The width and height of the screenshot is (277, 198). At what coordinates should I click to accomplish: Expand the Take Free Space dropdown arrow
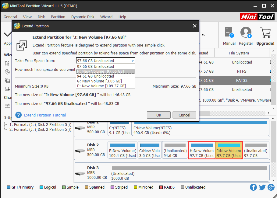point(133,61)
